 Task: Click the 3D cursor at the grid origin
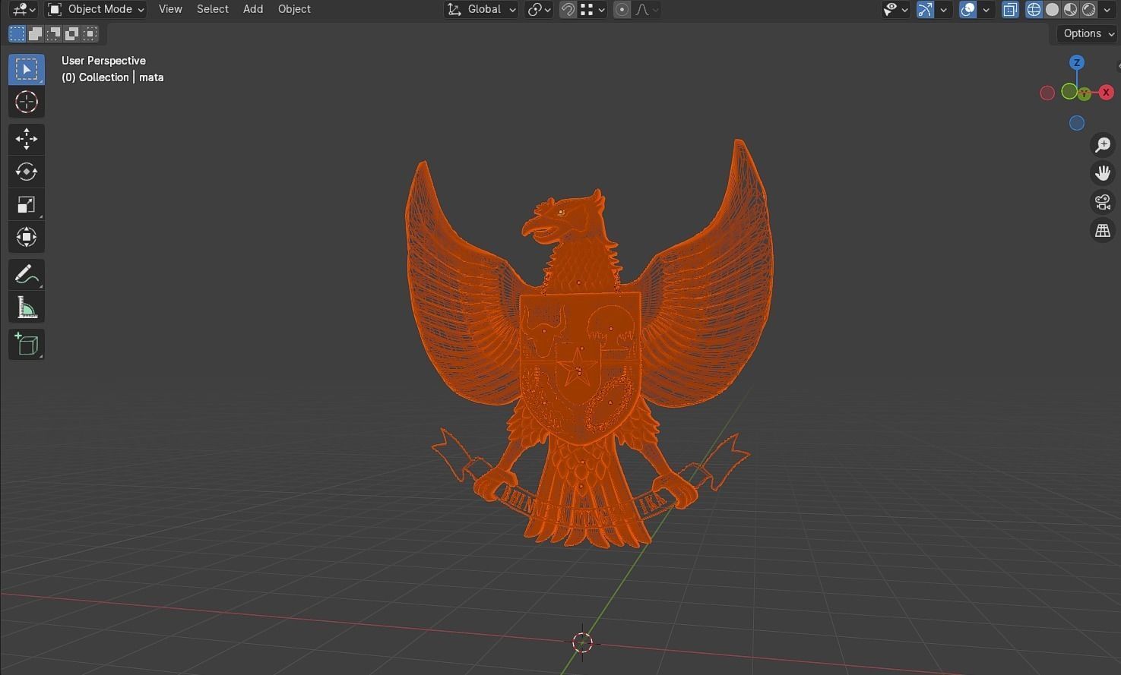(x=582, y=642)
